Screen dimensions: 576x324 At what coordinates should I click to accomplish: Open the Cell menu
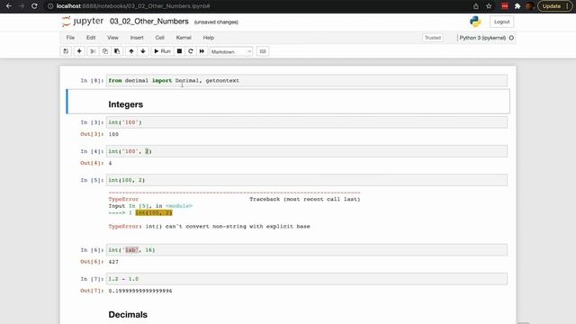(x=159, y=38)
